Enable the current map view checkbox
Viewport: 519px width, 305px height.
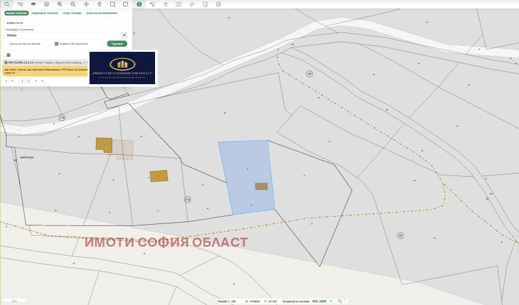click(x=7, y=43)
